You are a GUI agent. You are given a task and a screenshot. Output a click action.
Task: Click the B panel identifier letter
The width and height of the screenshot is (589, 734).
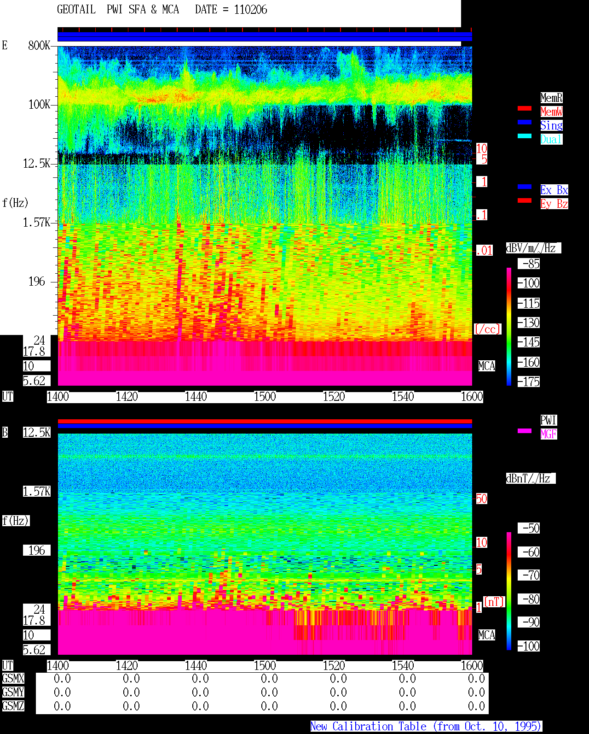click(5, 432)
